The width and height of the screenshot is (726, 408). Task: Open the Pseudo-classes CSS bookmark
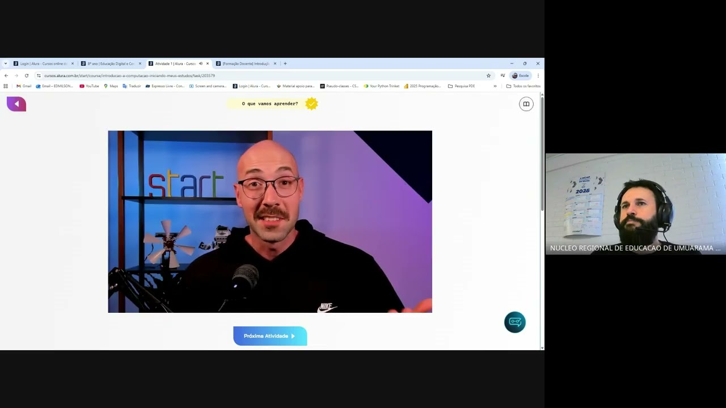click(339, 86)
